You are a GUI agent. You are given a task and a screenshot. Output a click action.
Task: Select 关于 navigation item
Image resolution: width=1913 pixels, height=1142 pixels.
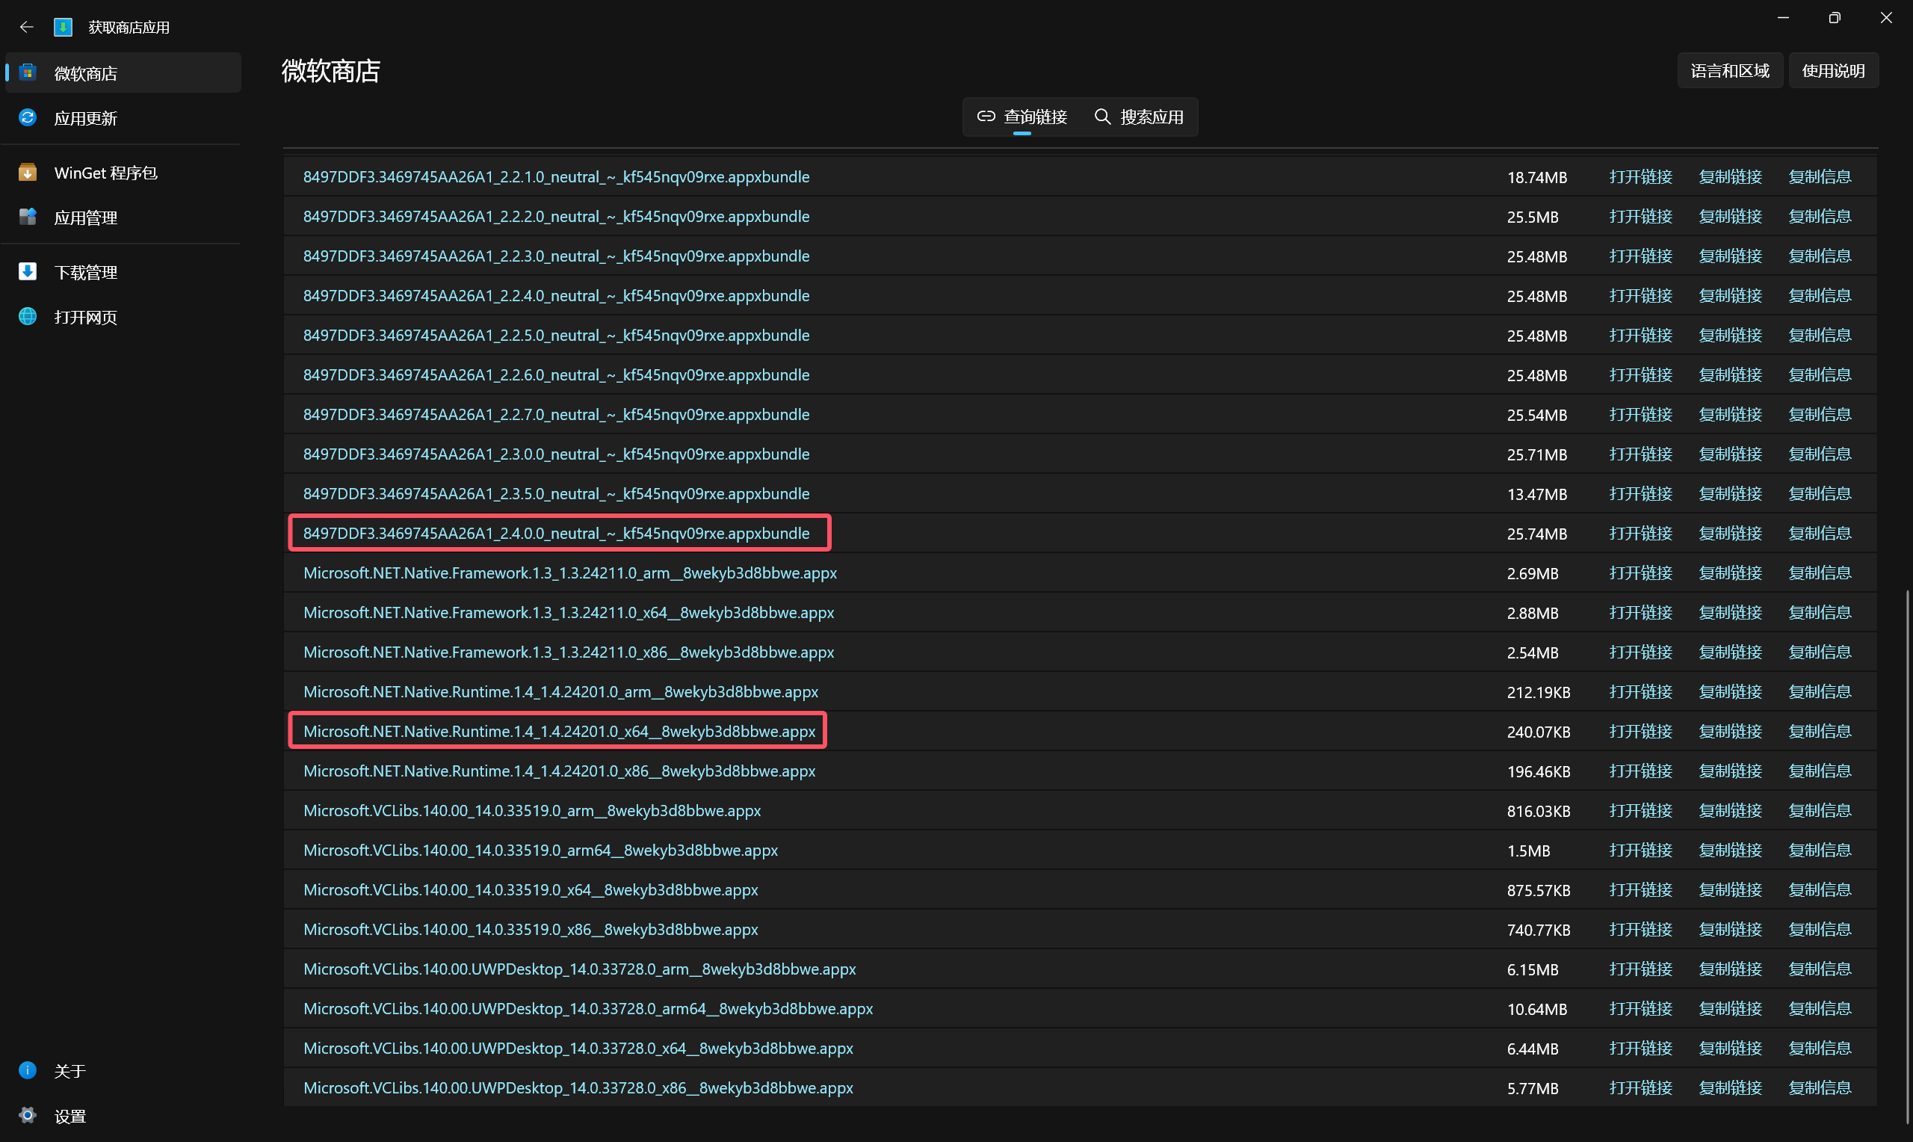pos(123,1070)
